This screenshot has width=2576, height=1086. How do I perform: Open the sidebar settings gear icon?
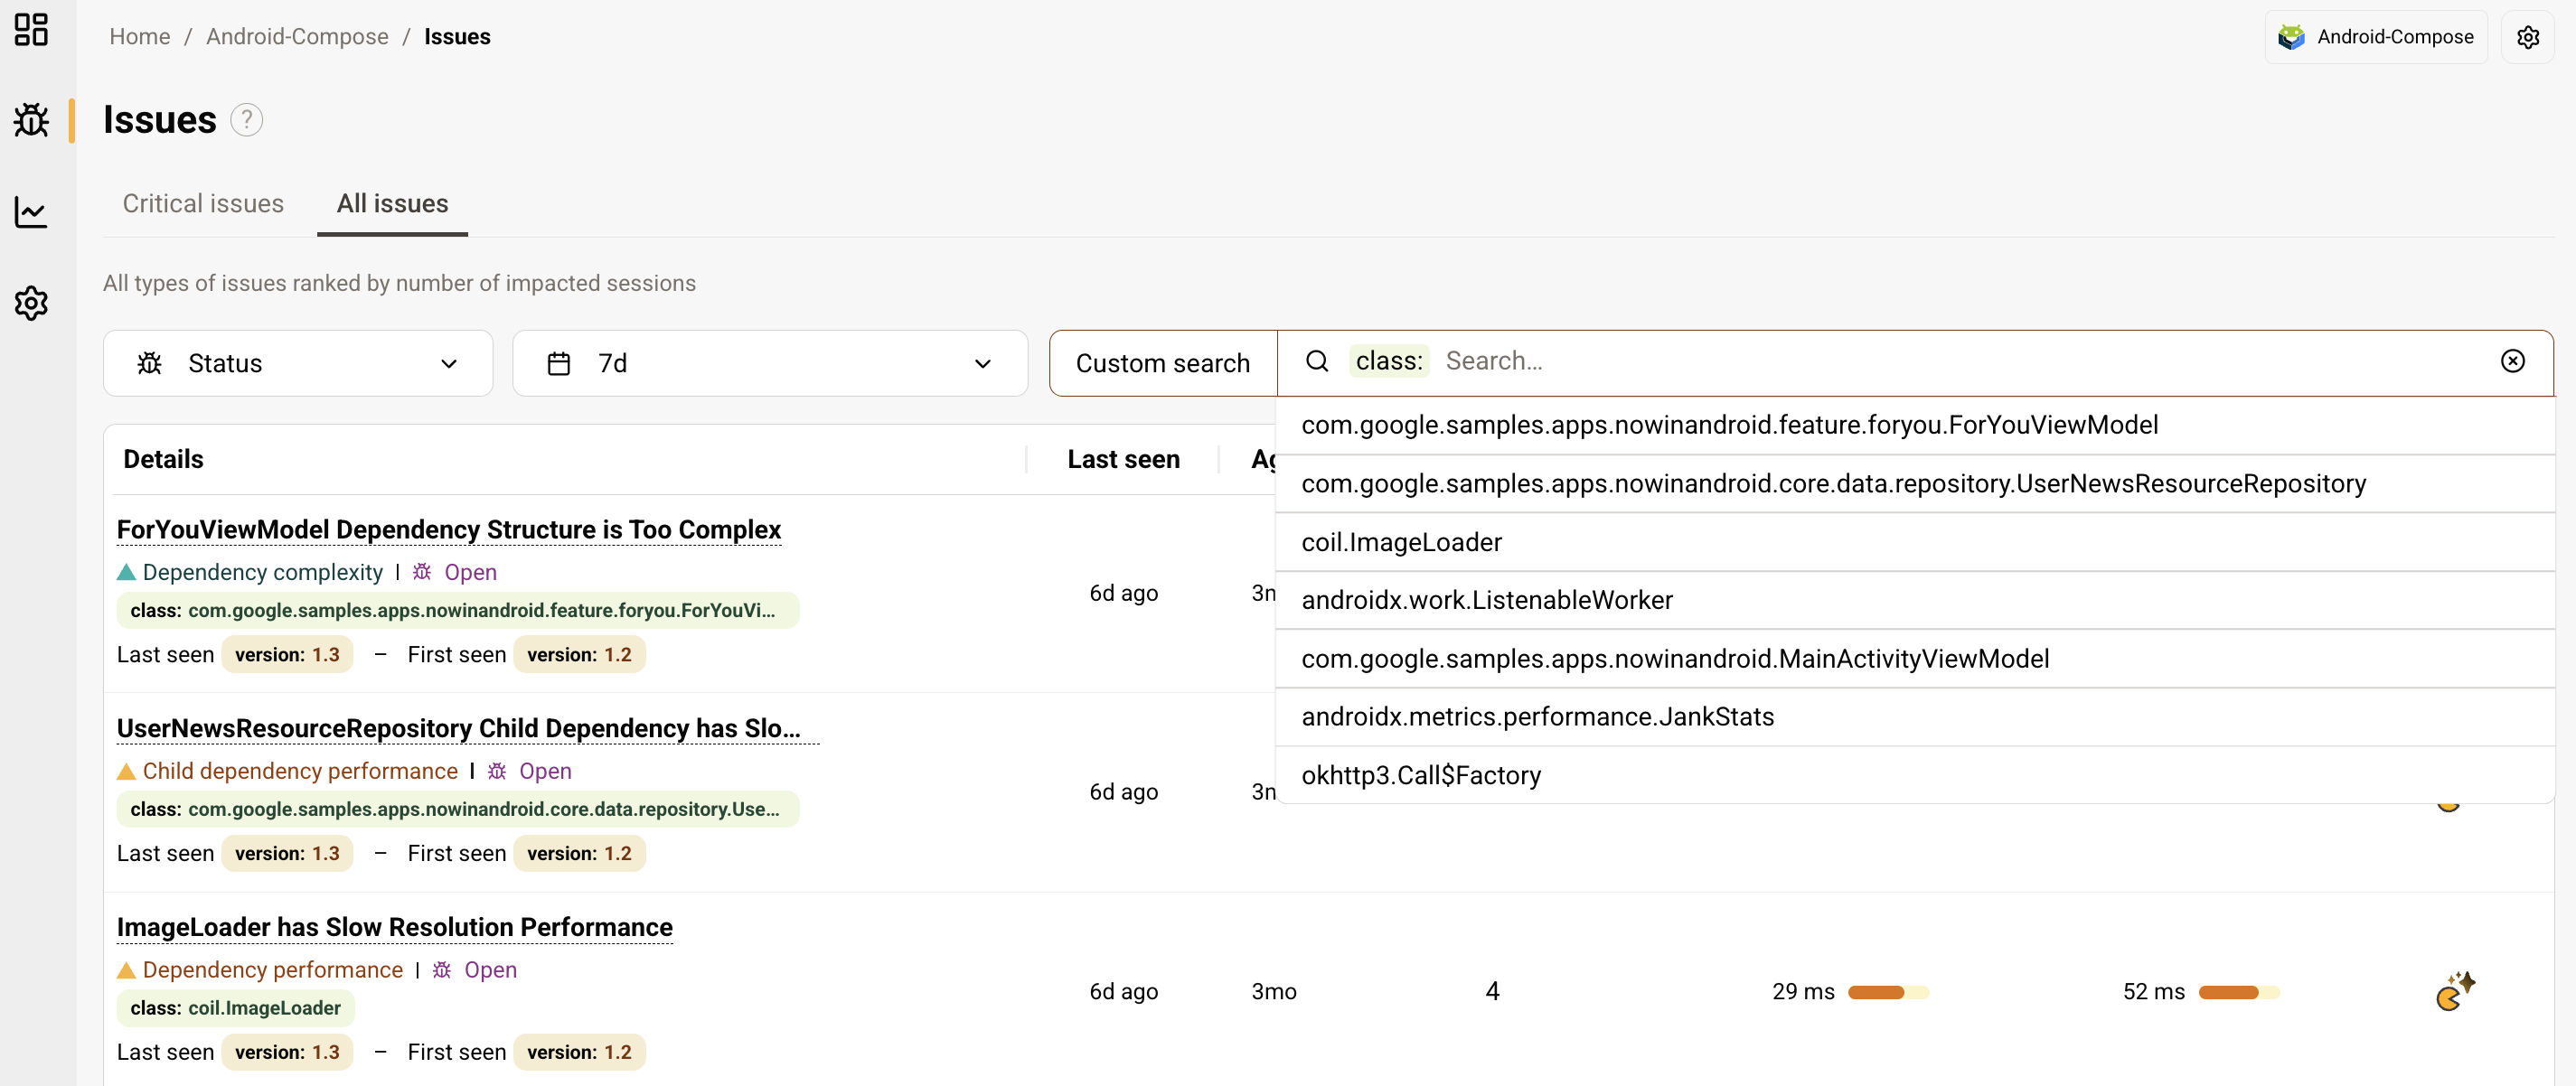click(x=31, y=302)
